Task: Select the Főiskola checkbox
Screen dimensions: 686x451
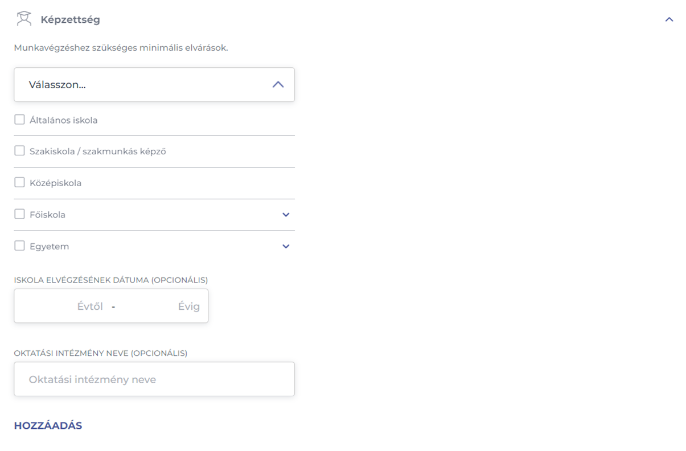Action: pyautogui.click(x=20, y=214)
